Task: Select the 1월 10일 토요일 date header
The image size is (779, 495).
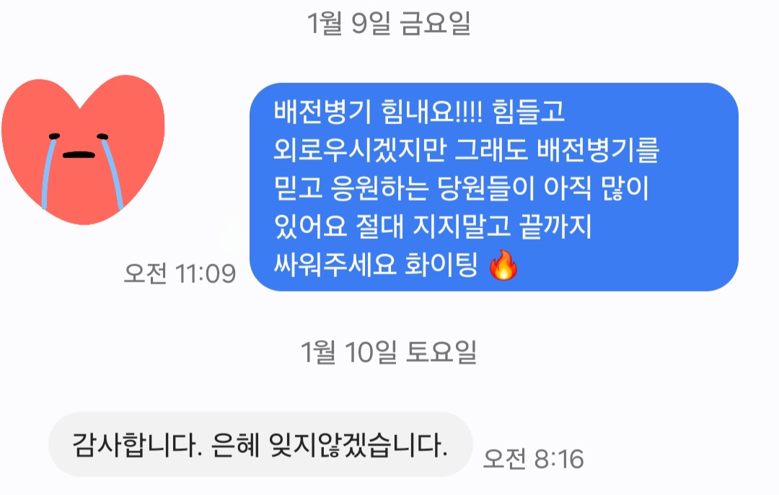Action: [x=389, y=352]
